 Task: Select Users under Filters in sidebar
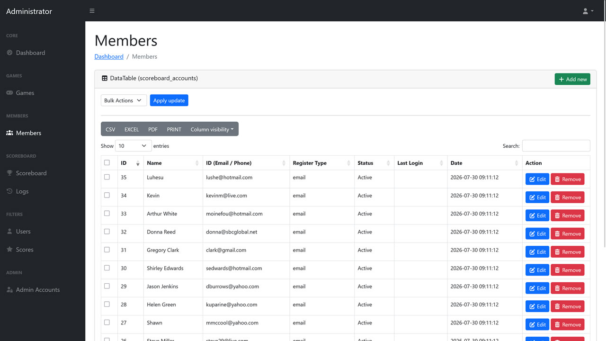[23, 232]
